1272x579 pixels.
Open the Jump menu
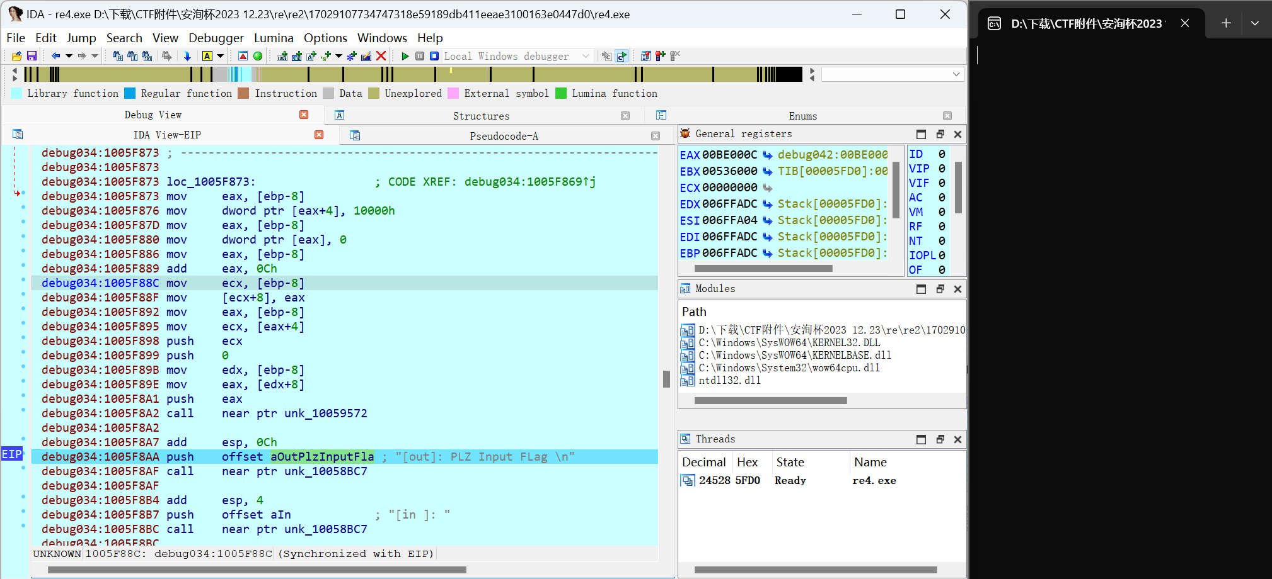click(x=81, y=38)
